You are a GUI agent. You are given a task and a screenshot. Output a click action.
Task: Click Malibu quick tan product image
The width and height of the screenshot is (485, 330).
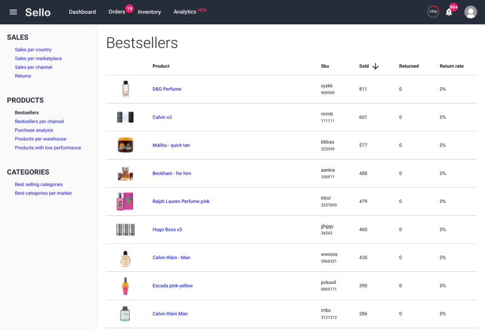tap(125, 145)
